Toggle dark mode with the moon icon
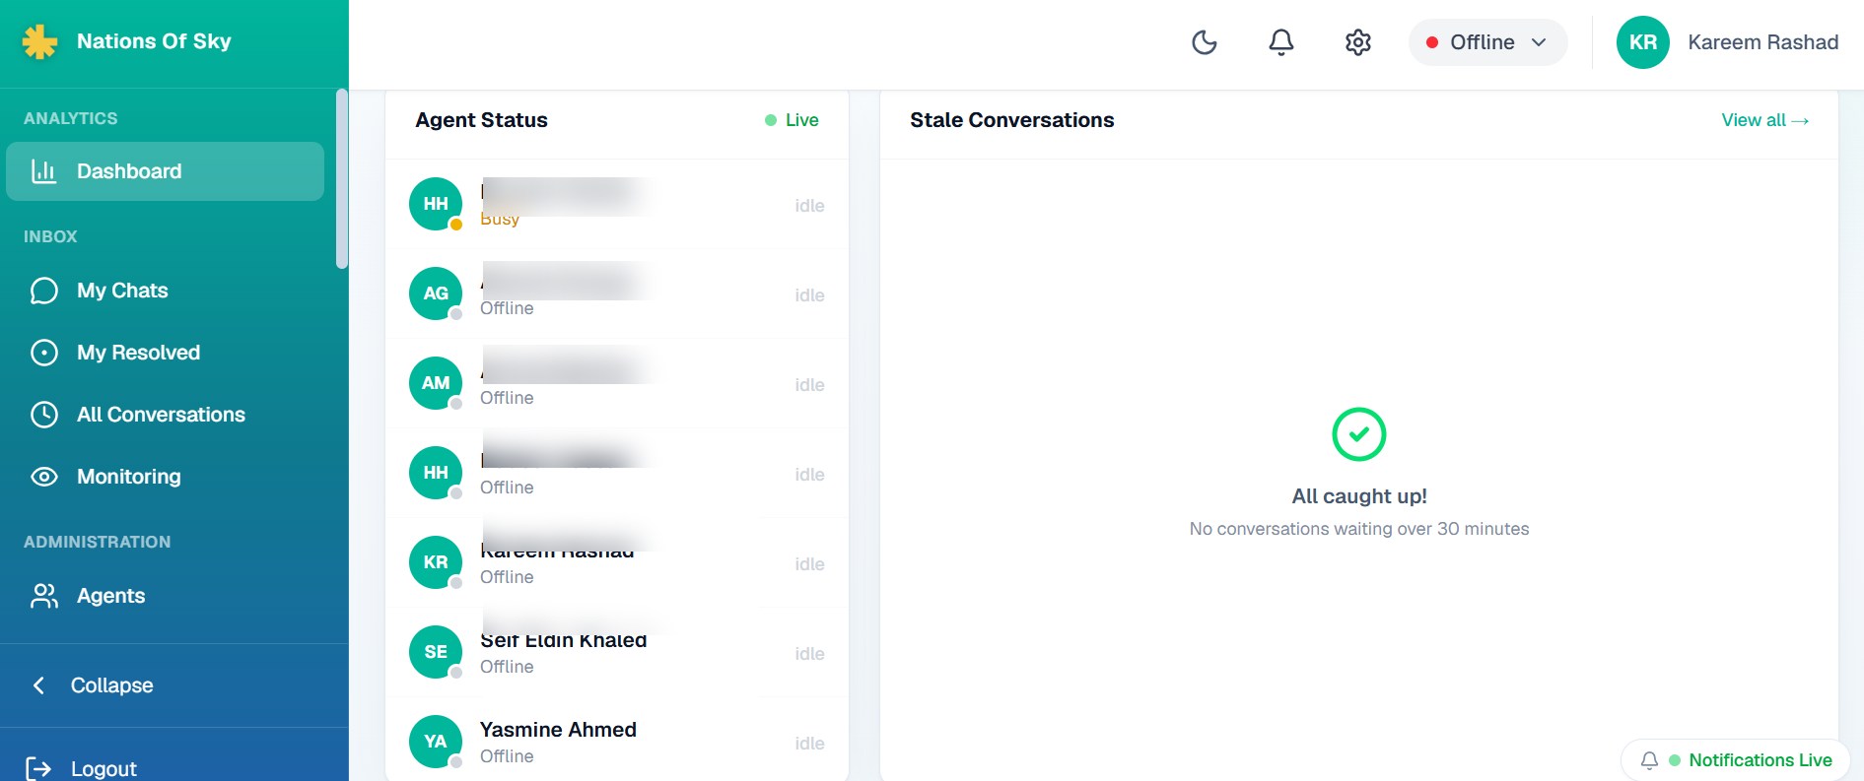 [x=1205, y=42]
